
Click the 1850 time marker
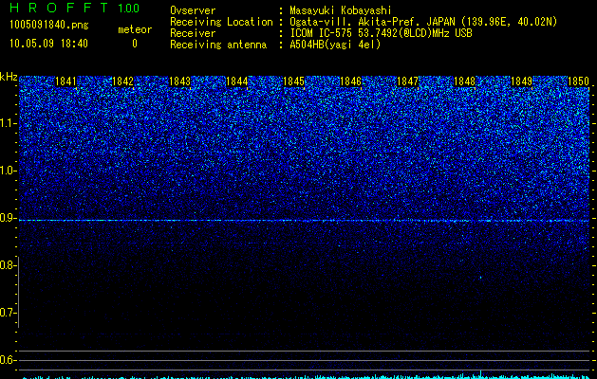pos(578,81)
